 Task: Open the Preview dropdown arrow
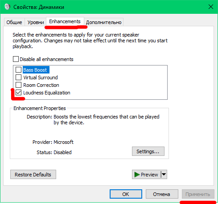click(164, 175)
